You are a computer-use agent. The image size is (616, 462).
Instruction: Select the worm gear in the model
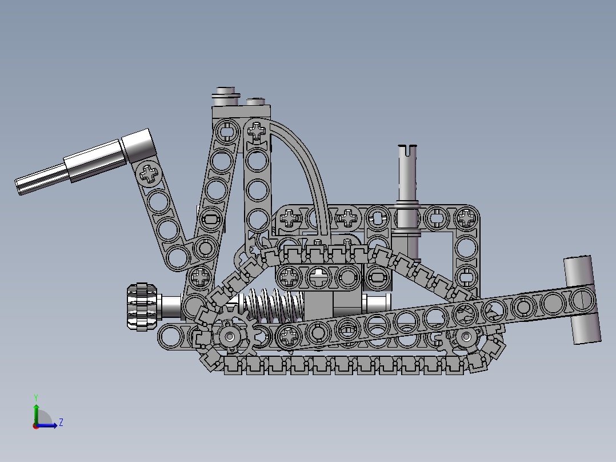[x=273, y=305]
